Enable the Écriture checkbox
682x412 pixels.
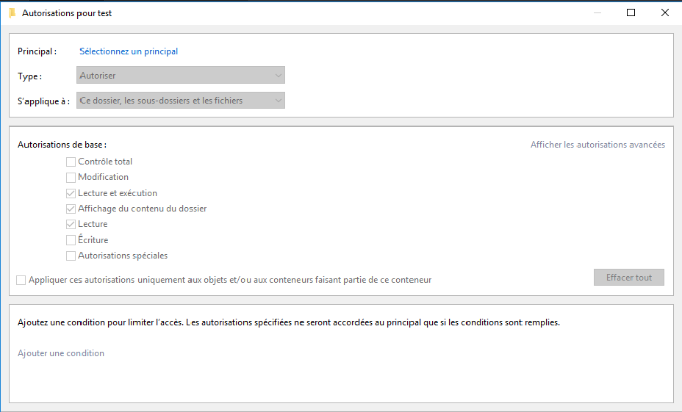coord(71,240)
